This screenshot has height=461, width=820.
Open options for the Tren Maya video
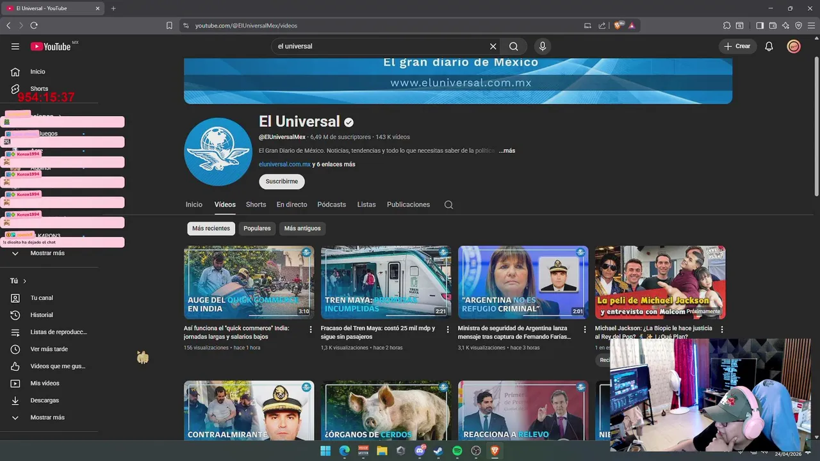(448, 329)
